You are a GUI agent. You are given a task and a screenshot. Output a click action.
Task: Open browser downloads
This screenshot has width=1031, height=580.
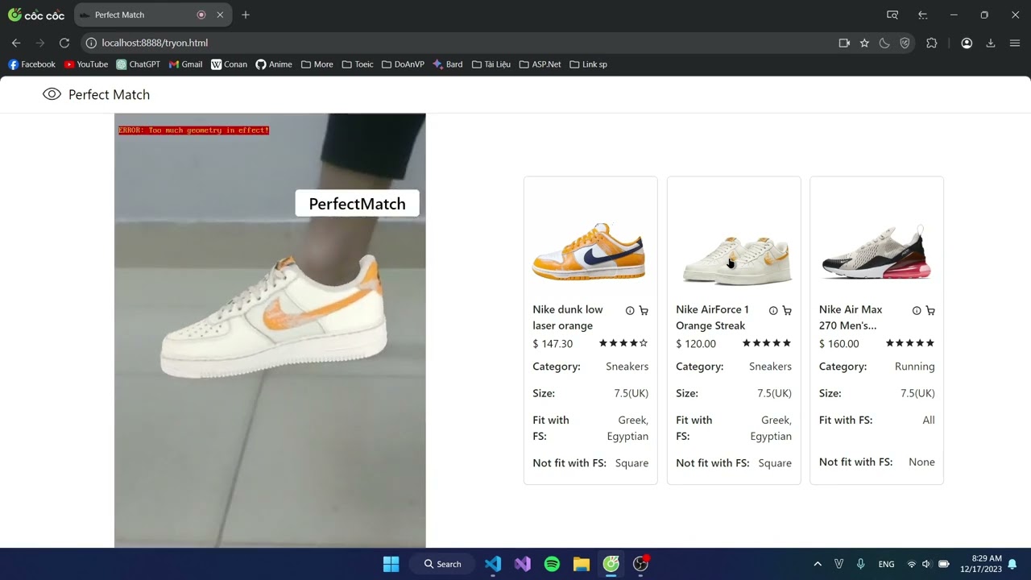tap(991, 43)
